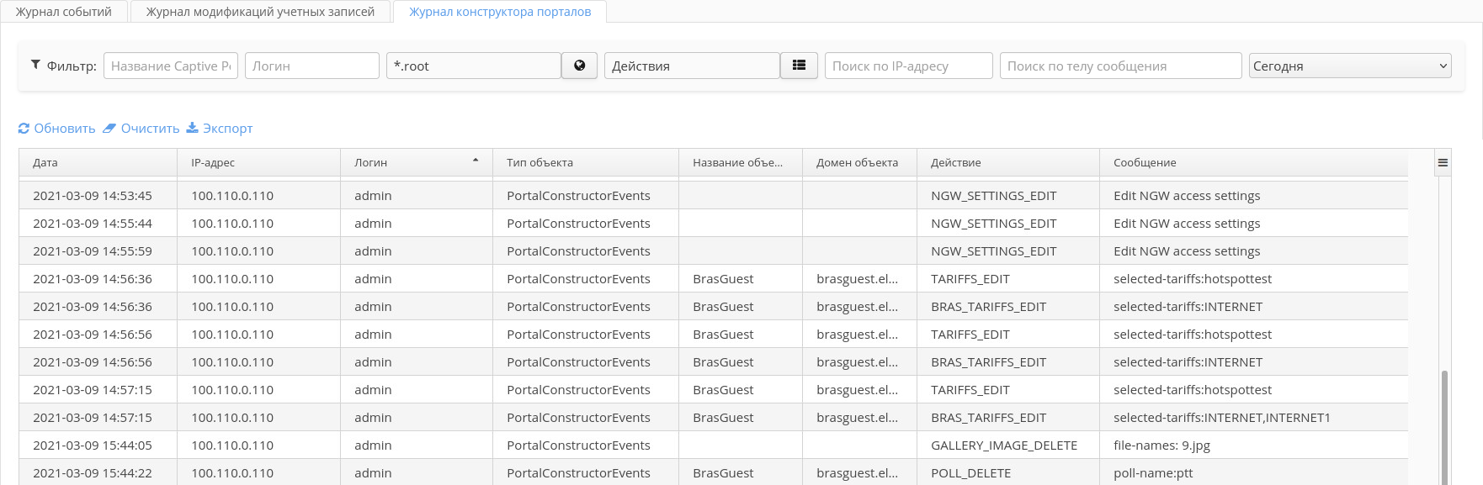Toggle sort arrow in Логин column header
1483x485 pixels.
pos(476,160)
